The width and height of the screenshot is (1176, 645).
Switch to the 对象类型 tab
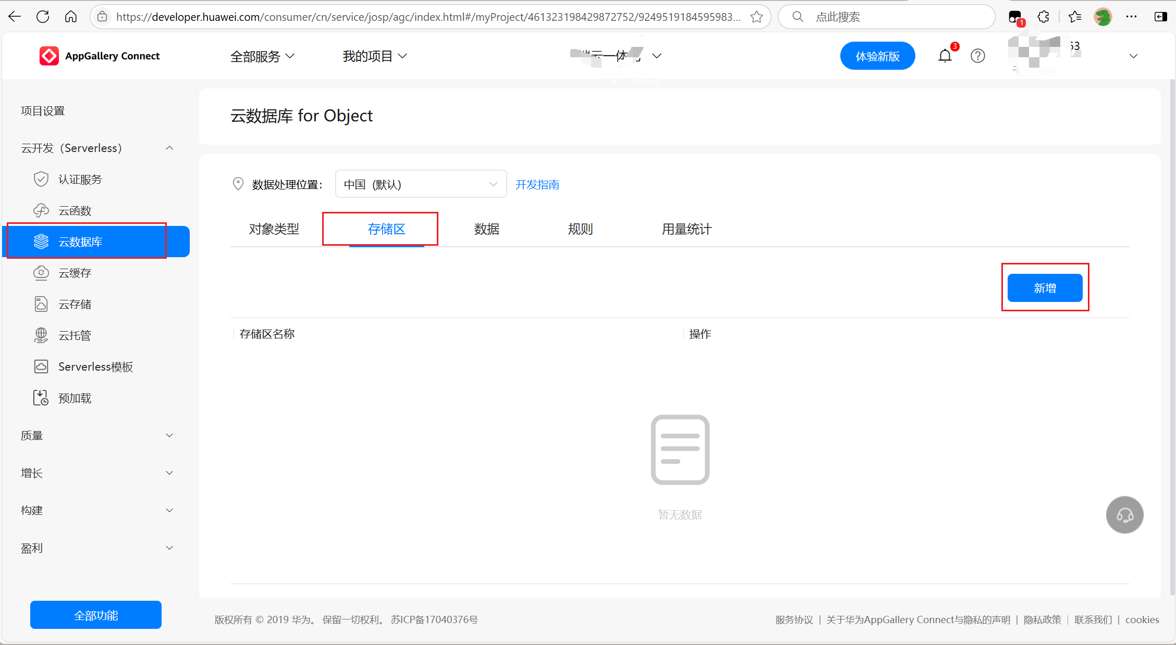(x=274, y=229)
